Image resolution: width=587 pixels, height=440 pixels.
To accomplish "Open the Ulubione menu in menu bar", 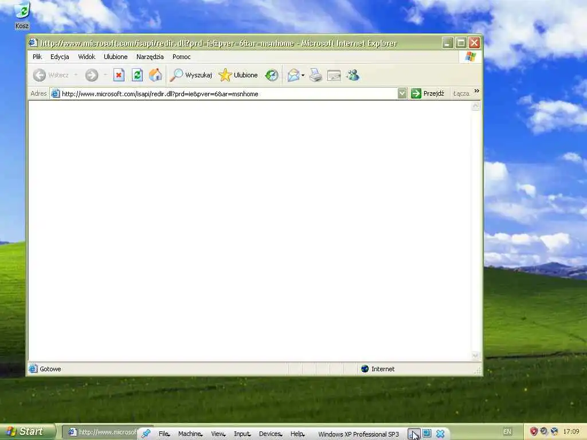I will coord(115,57).
